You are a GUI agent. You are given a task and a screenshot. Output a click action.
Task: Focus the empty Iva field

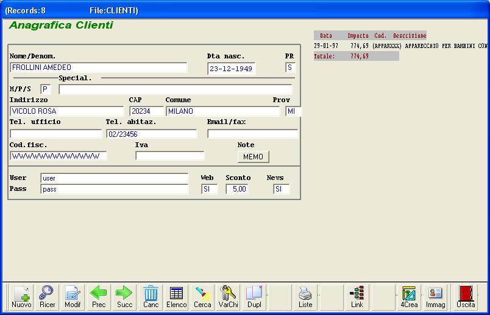point(169,156)
